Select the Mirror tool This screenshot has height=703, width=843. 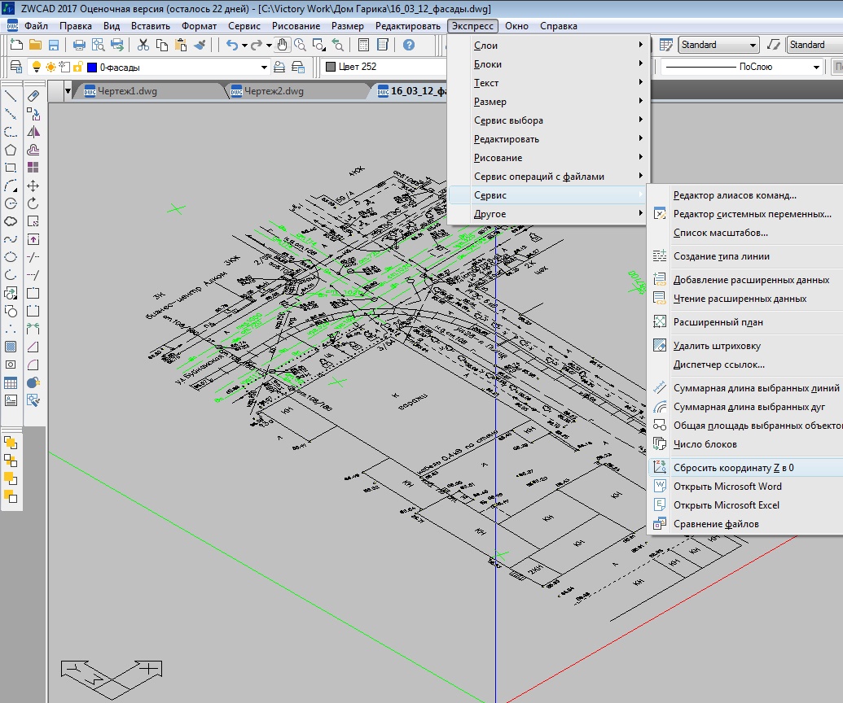click(33, 132)
